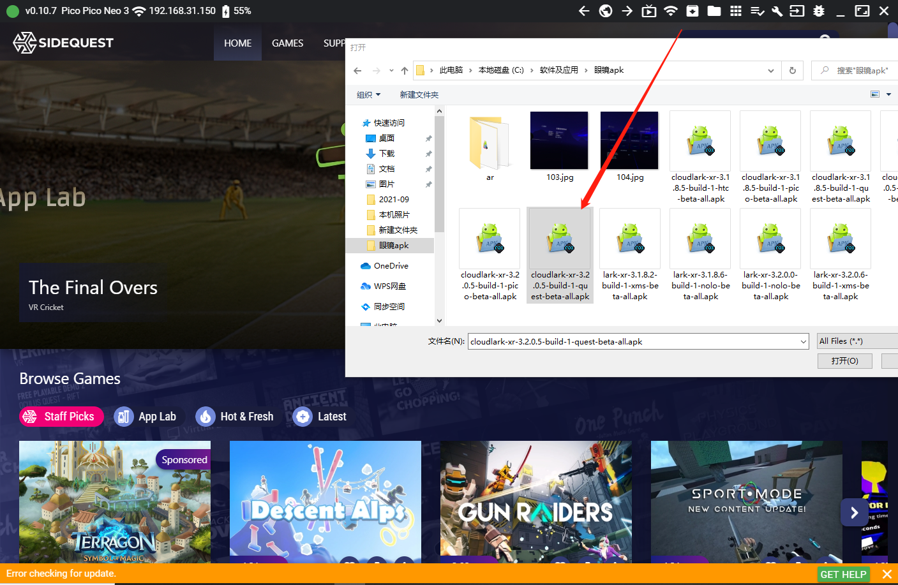Click the green device connection status dot

pos(12,11)
